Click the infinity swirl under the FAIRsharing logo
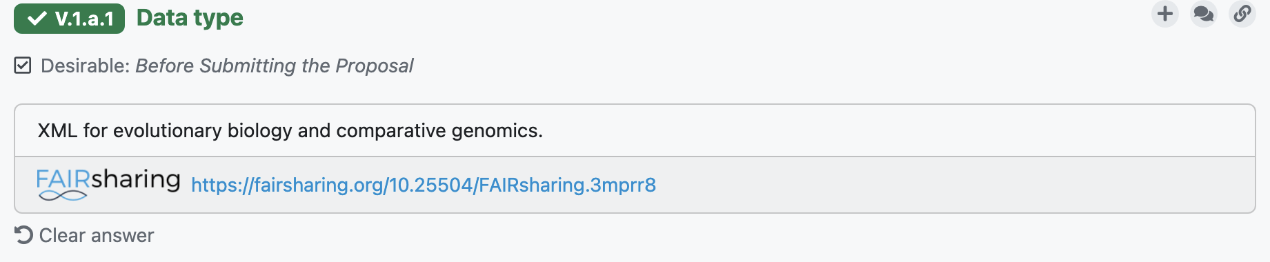The image size is (1270, 262). click(x=63, y=195)
